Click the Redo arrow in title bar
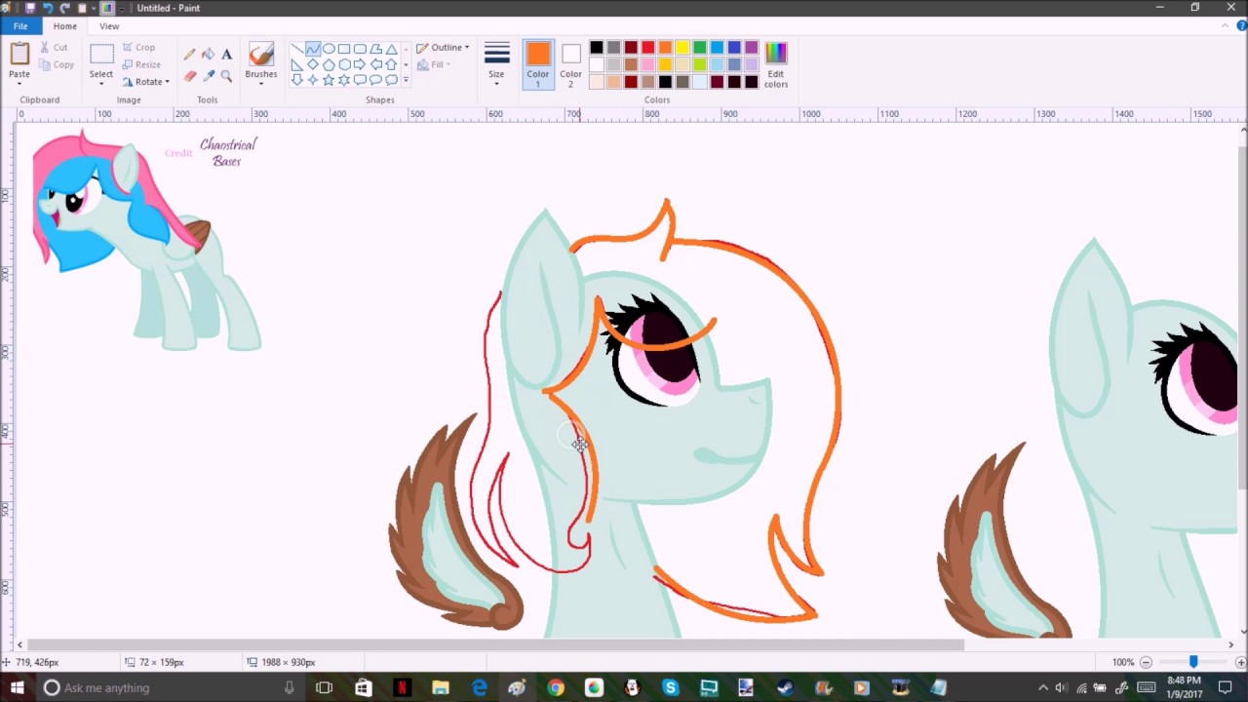Viewport: 1248px width, 702px height. tap(64, 8)
